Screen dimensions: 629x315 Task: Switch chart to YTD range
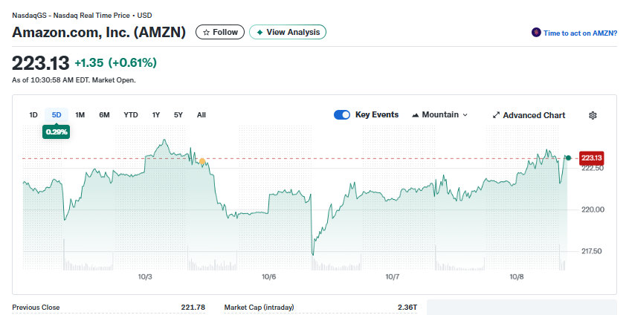[131, 115]
